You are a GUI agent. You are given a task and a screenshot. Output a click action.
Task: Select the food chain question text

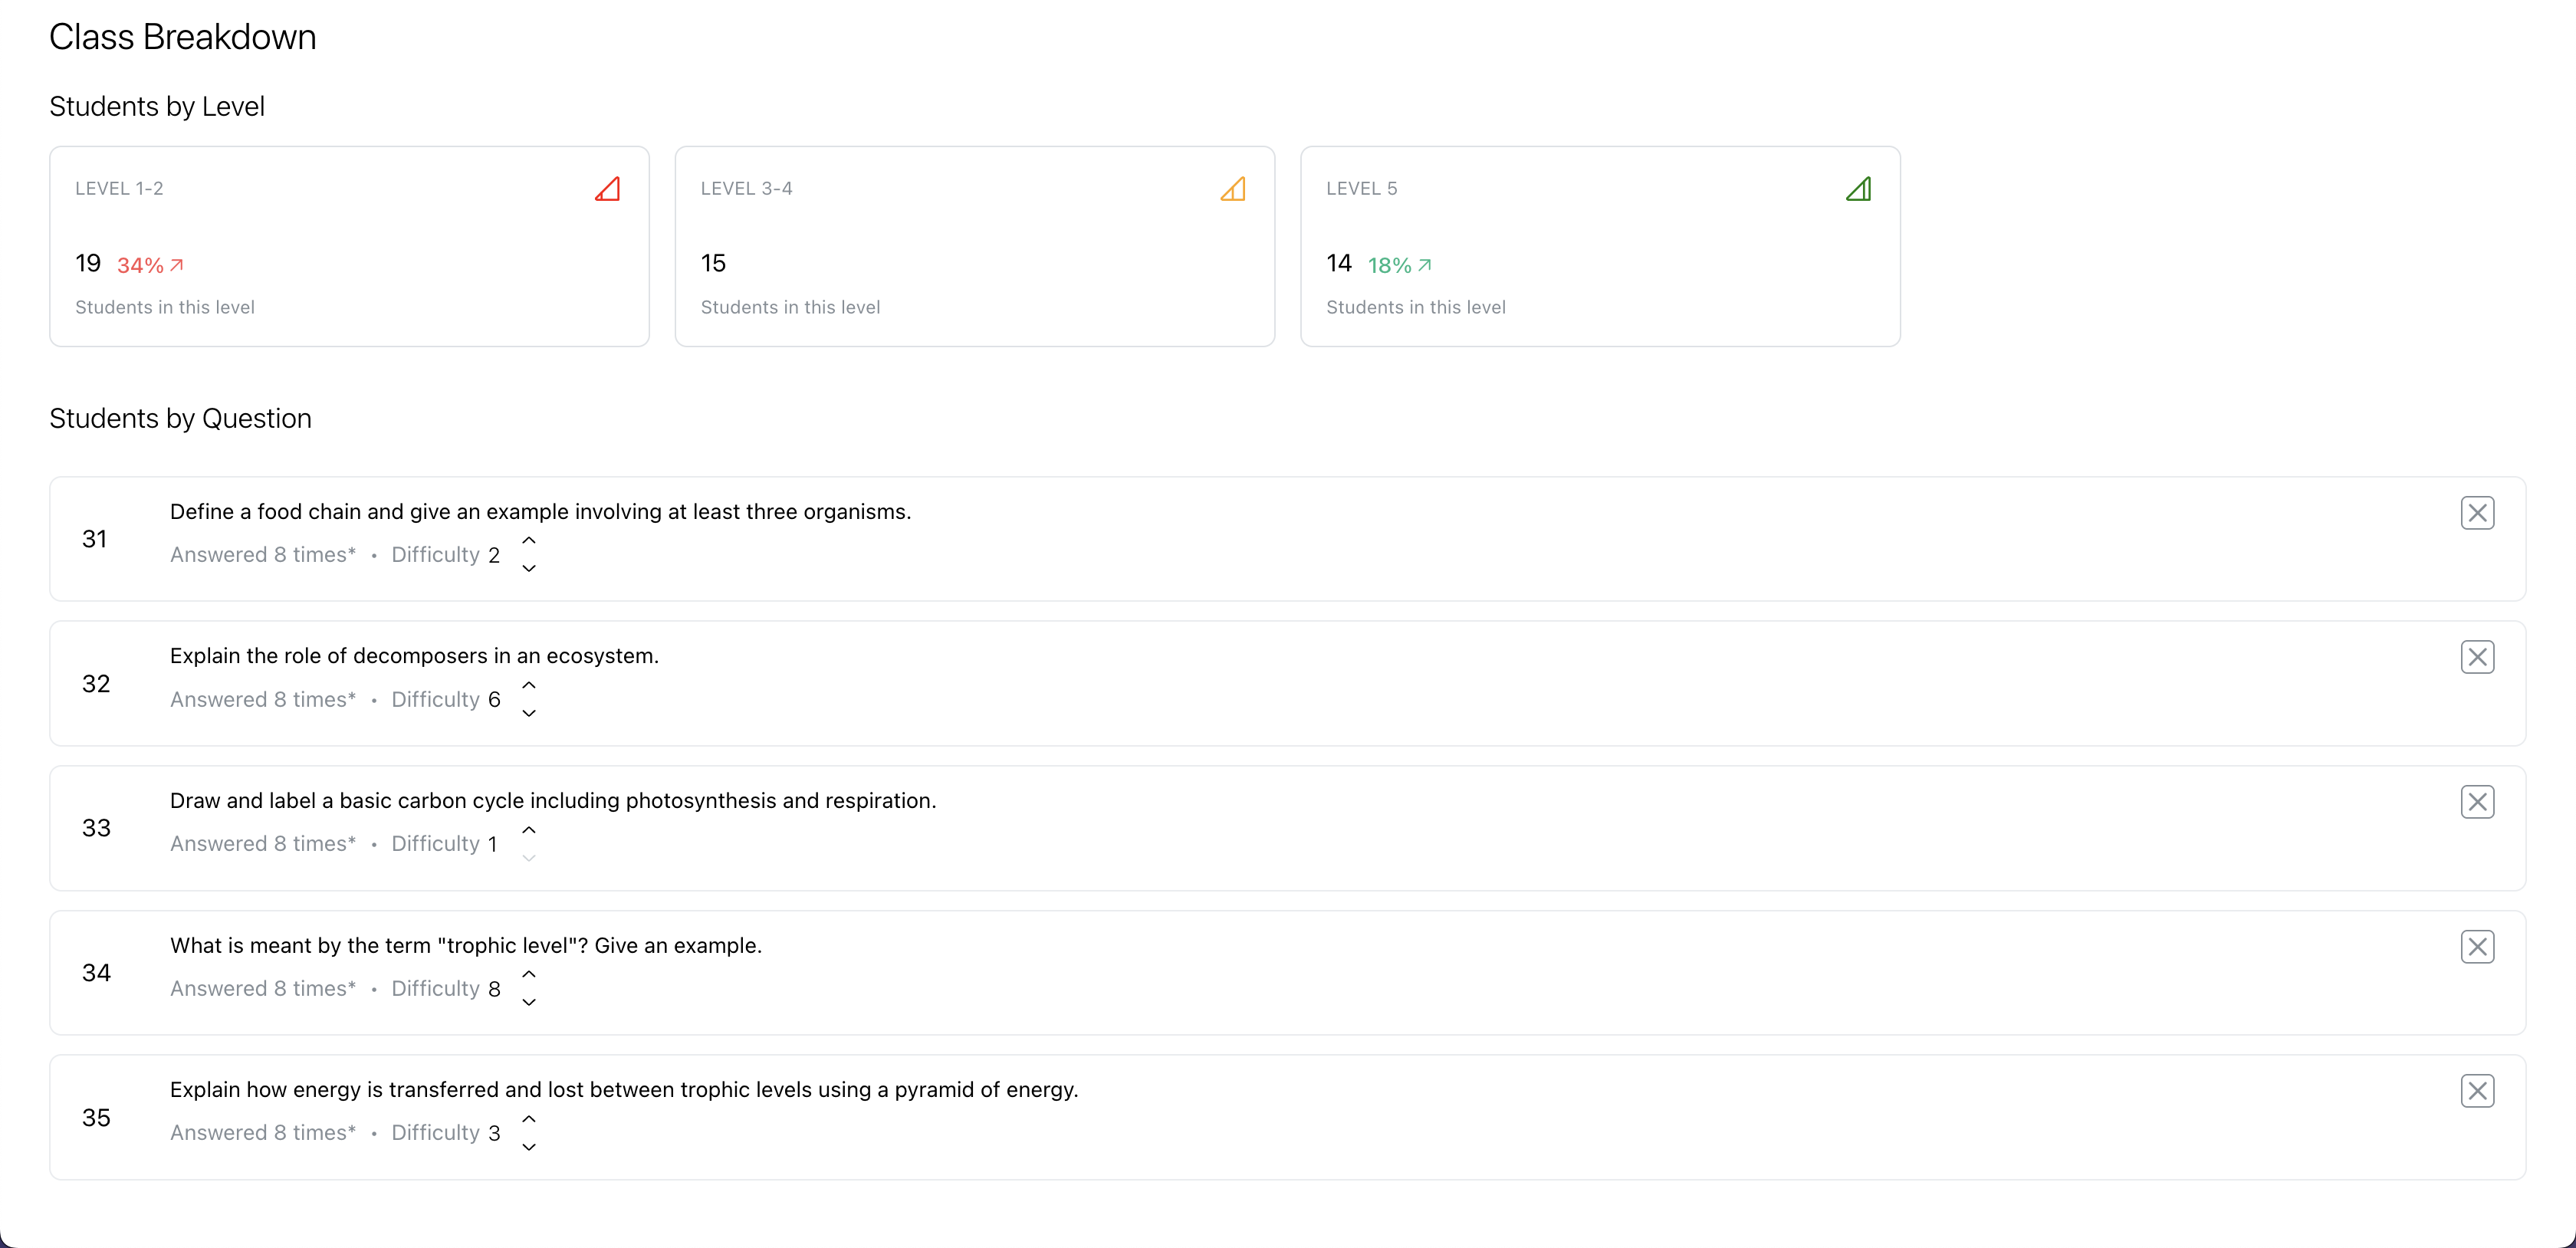click(x=540, y=512)
